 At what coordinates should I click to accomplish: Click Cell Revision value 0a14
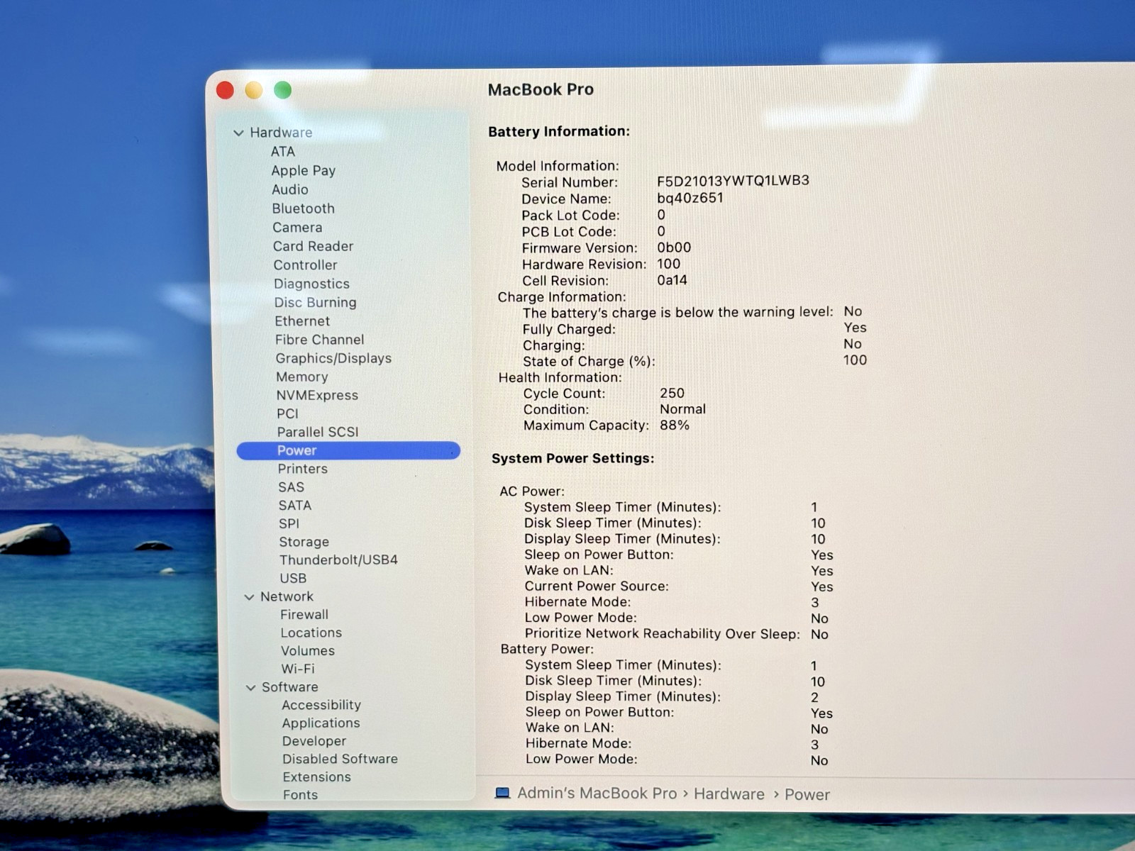pos(672,280)
